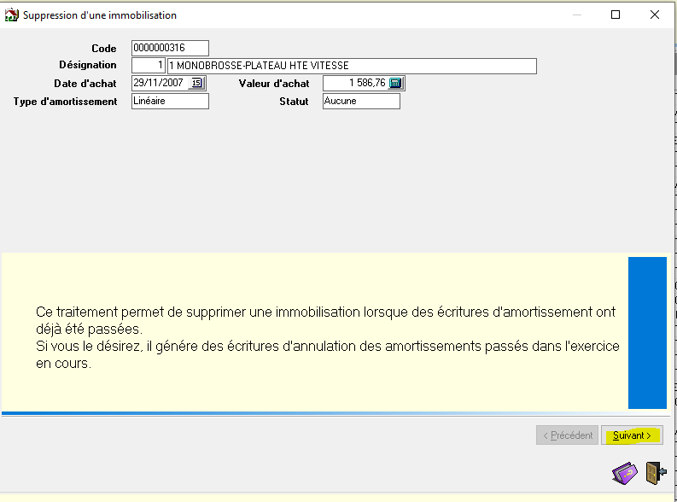
Task: Click the text 'Si vous le désirez'
Action: coord(89,346)
